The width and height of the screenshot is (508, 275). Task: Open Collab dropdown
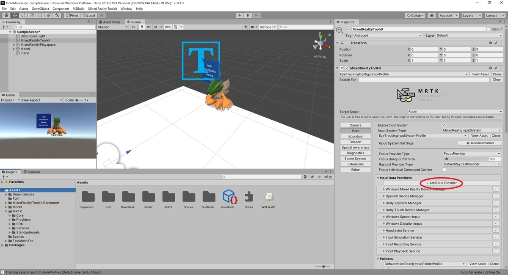click(x=416, y=15)
